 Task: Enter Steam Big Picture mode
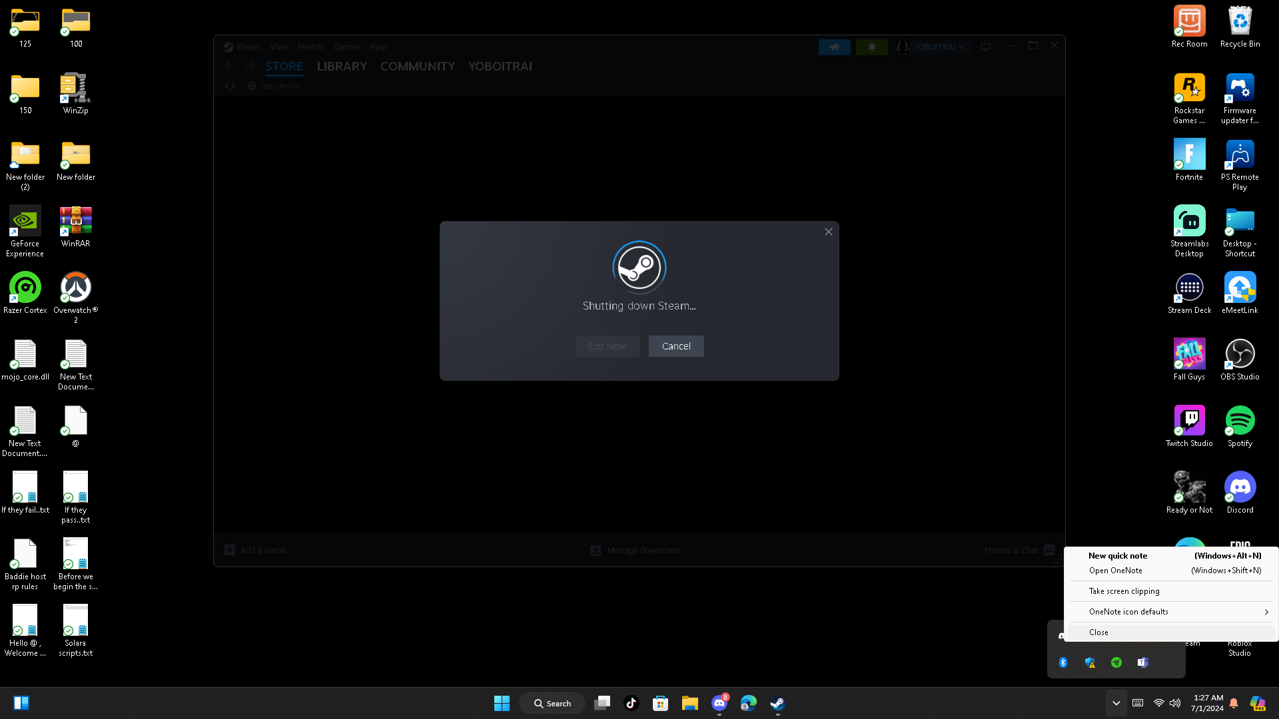click(986, 47)
